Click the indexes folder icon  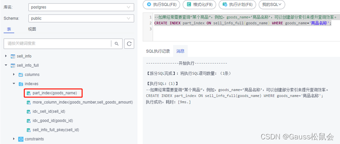tap(21, 84)
